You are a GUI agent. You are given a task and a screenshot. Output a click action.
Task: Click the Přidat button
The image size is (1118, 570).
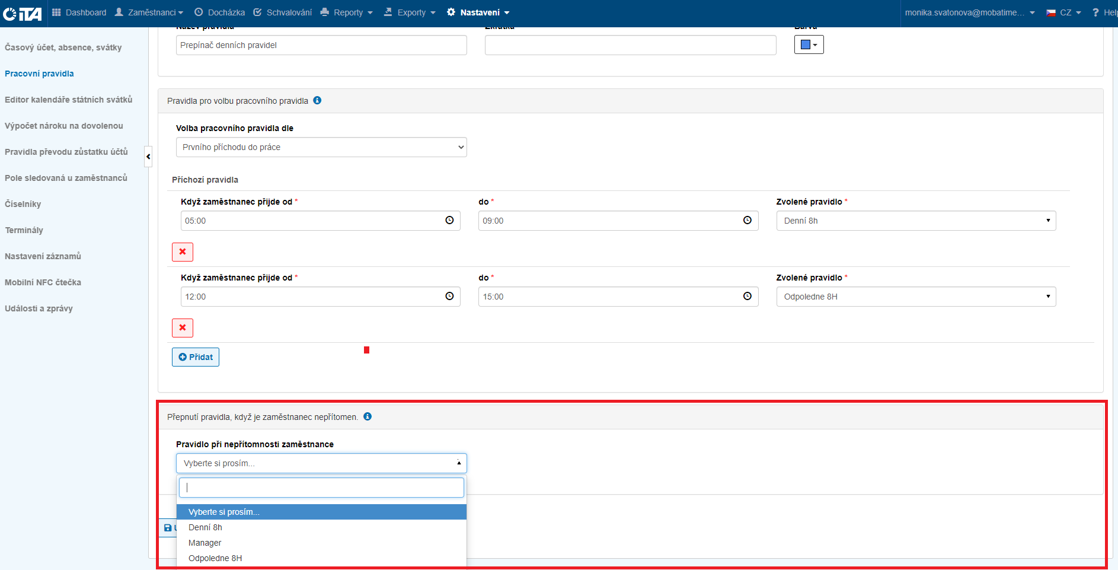click(196, 357)
